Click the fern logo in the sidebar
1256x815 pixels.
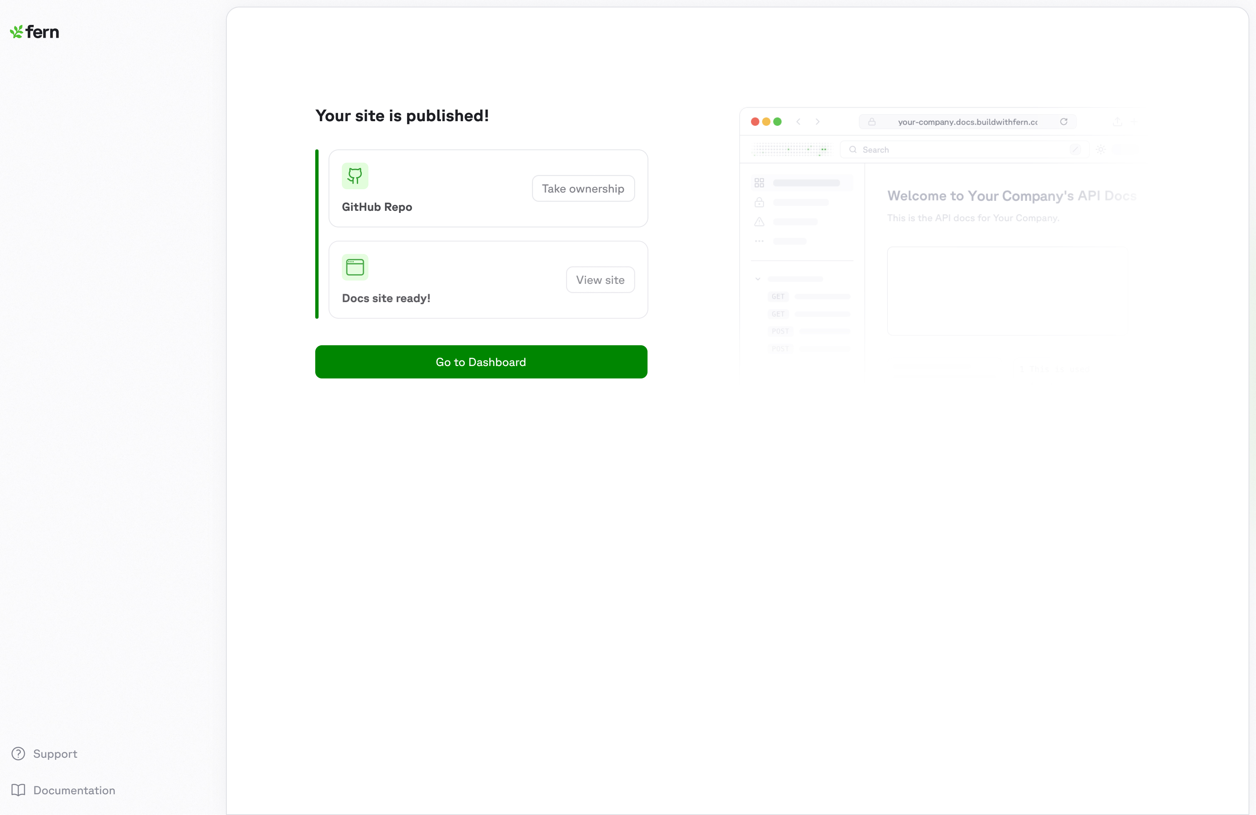34,32
